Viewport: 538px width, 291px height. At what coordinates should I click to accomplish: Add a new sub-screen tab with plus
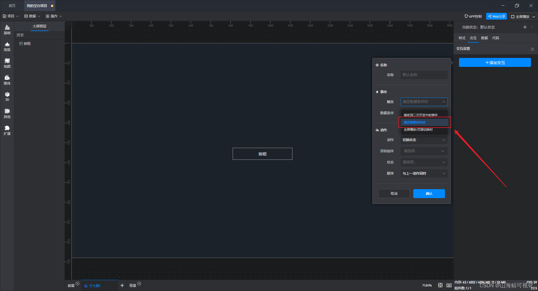tap(122, 285)
